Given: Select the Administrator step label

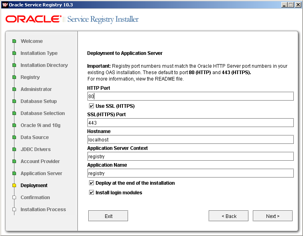Looking at the screenshot, I should click(x=36, y=89).
